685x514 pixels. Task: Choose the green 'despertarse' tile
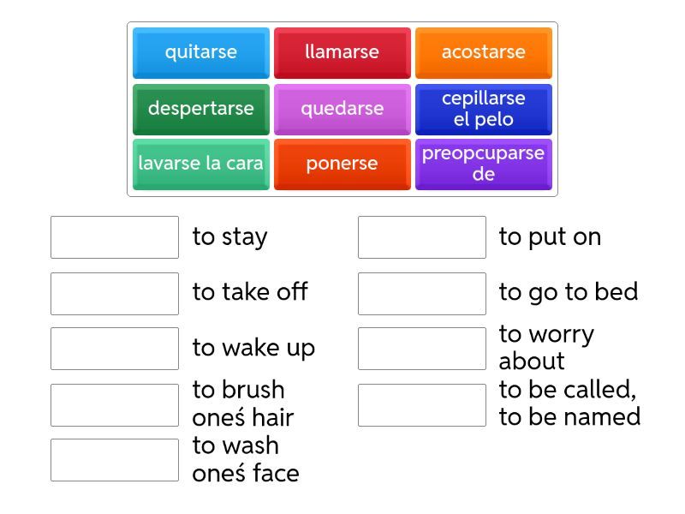point(201,109)
